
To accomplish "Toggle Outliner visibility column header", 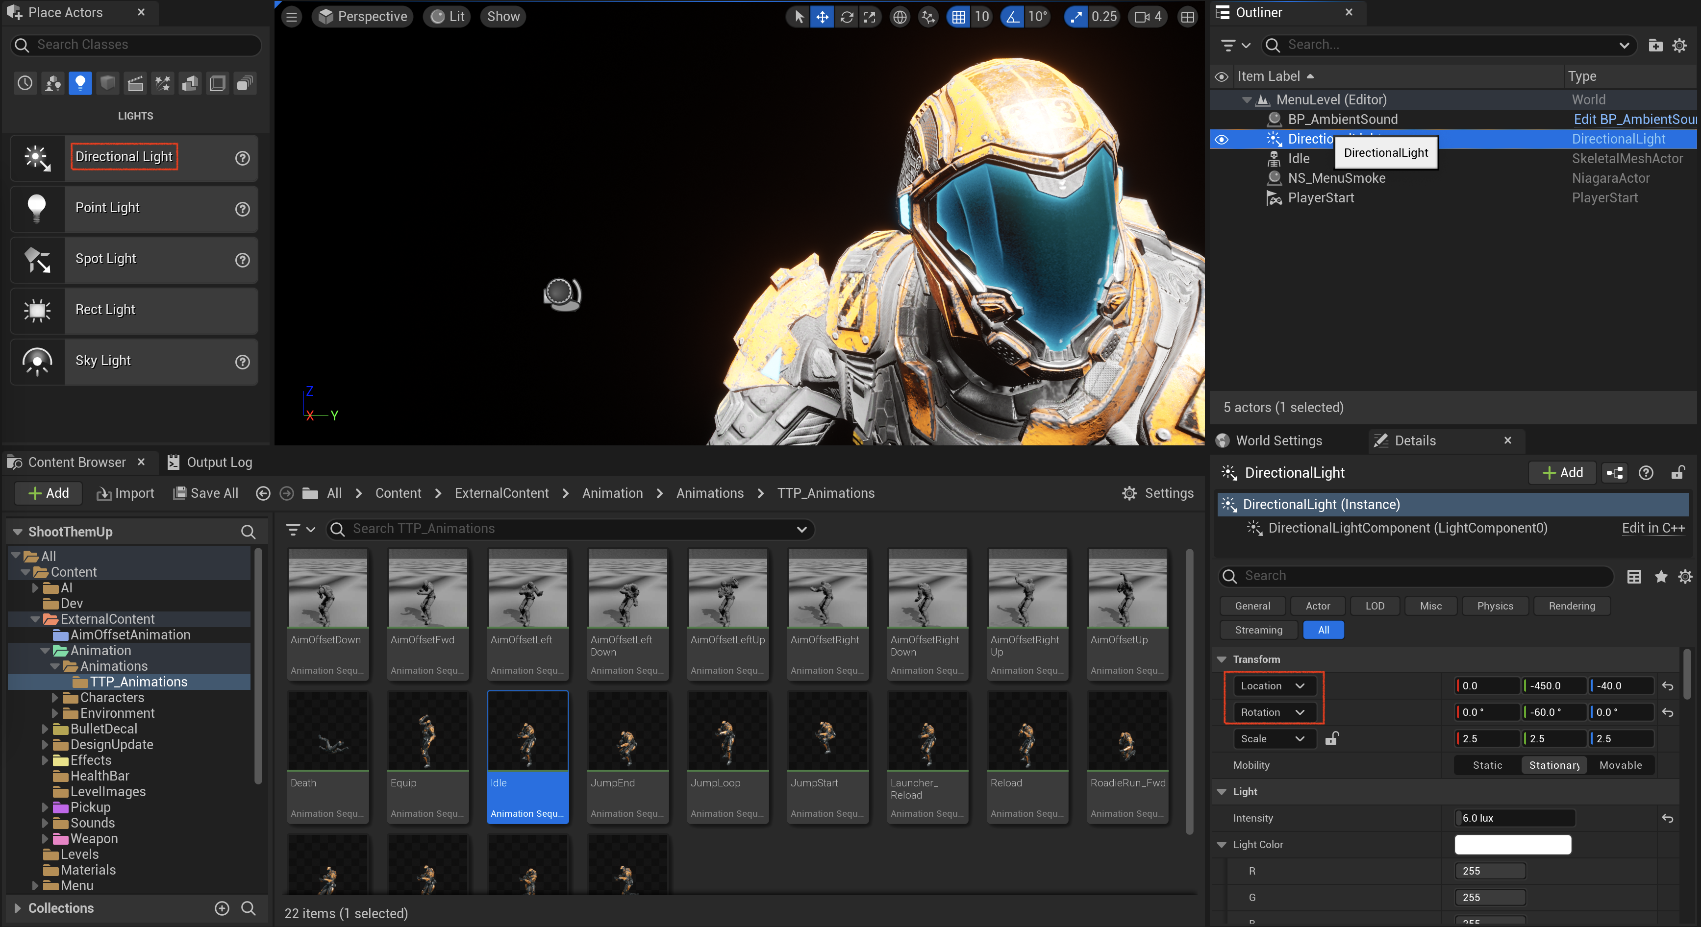I will (1222, 76).
